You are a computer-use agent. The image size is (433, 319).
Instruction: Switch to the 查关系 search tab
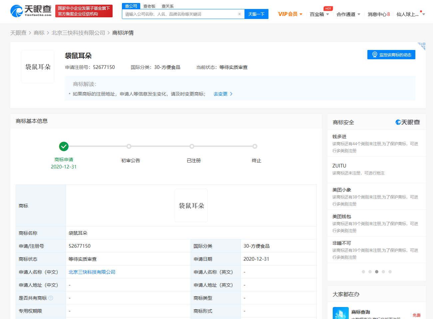[x=168, y=6]
